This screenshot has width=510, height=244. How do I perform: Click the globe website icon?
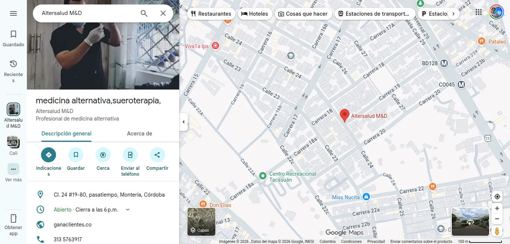(40, 225)
